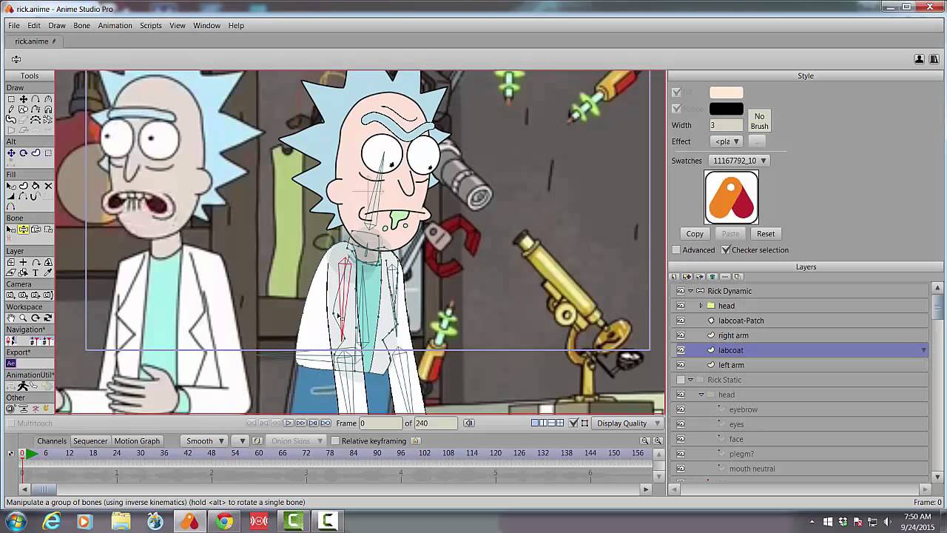
Task: Enable Relative keyframing checkbox
Action: (x=335, y=441)
